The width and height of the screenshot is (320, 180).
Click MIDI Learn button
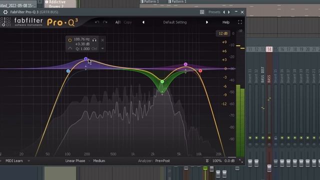14,161
